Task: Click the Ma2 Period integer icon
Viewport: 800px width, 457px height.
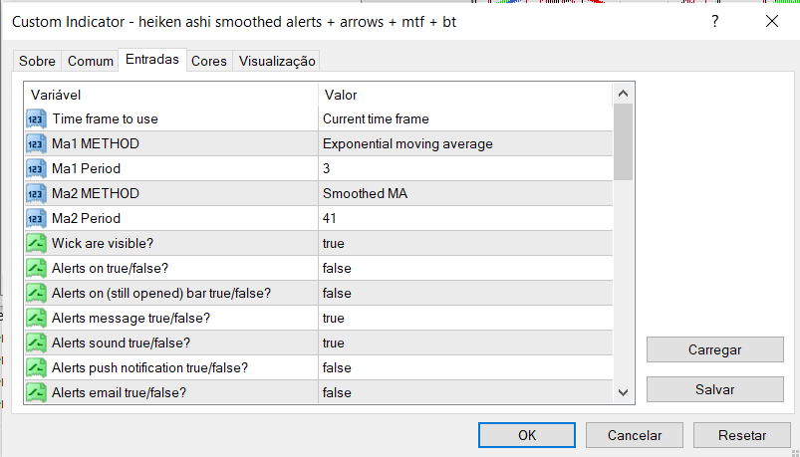Action: click(x=36, y=218)
